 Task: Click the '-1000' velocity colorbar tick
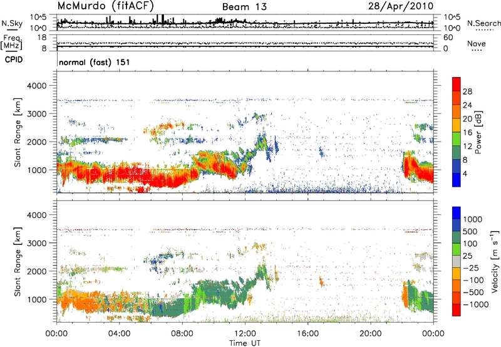coord(476,304)
